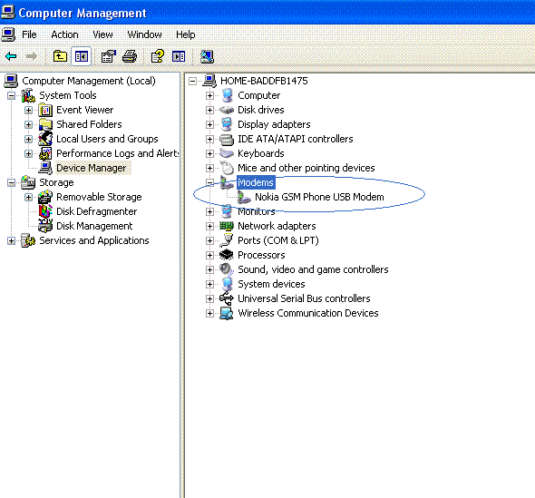
Task: Click the Back arrow toolbar icon
Action: pyautogui.click(x=11, y=56)
